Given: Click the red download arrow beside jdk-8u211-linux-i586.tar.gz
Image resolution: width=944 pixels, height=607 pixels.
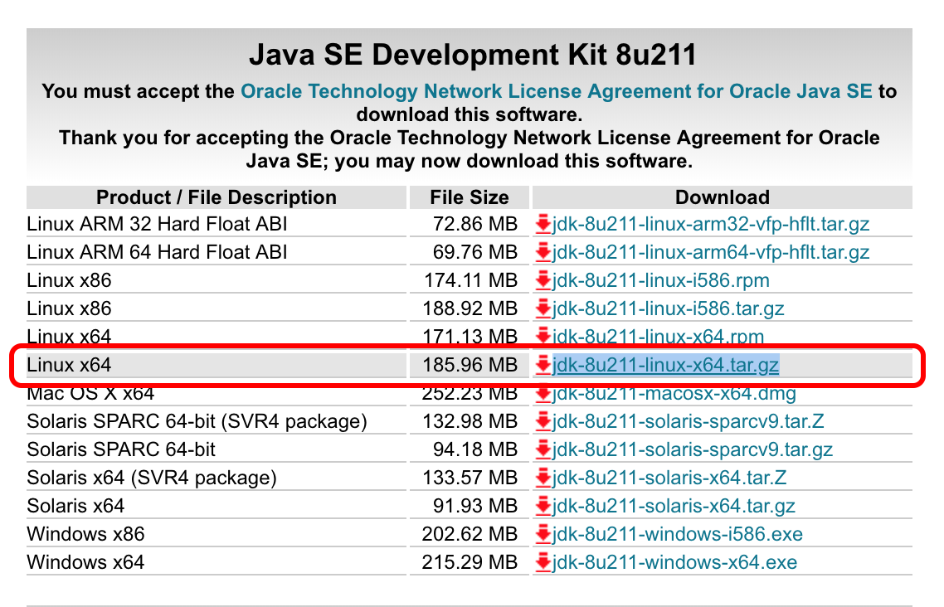Looking at the screenshot, I should 543,308.
